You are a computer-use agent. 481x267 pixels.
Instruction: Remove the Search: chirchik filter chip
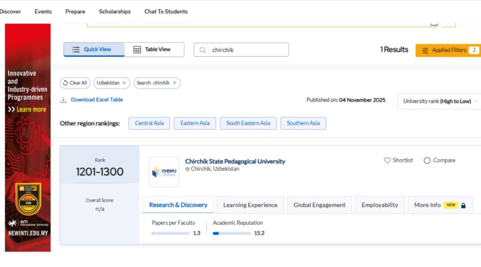(x=174, y=83)
